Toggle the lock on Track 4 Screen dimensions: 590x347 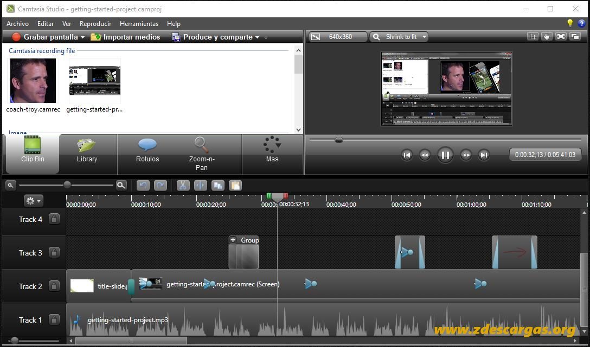54,219
